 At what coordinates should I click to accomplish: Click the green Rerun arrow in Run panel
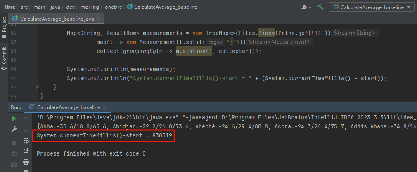click(x=14, y=119)
